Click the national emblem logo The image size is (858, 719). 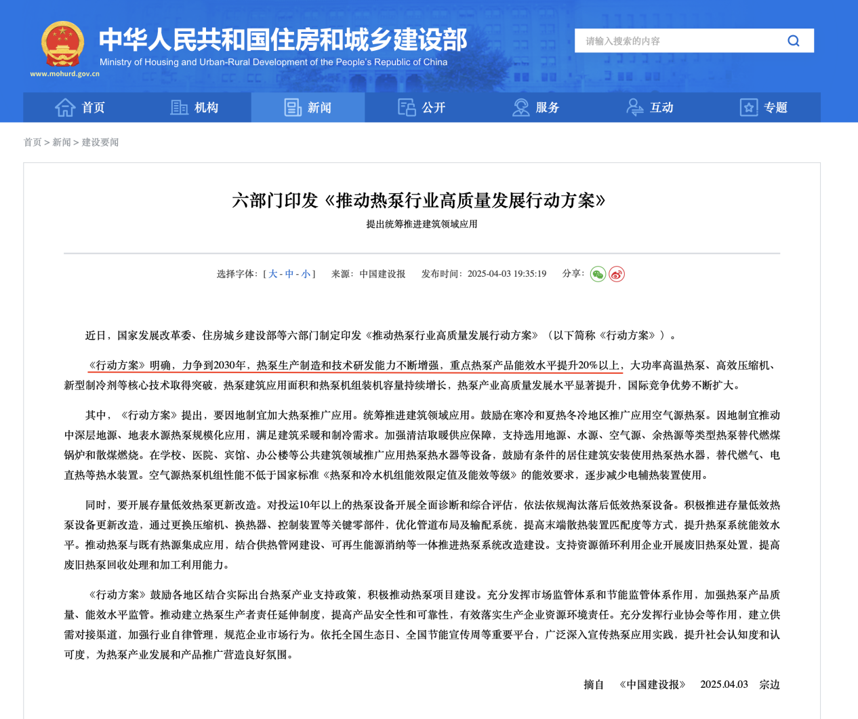click(x=63, y=45)
